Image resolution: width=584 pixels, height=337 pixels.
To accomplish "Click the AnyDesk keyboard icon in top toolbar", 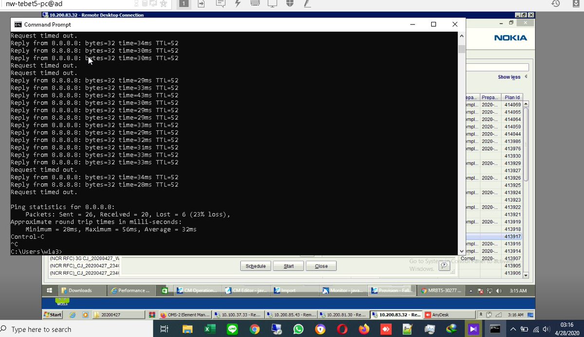I will tap(255, 4).
